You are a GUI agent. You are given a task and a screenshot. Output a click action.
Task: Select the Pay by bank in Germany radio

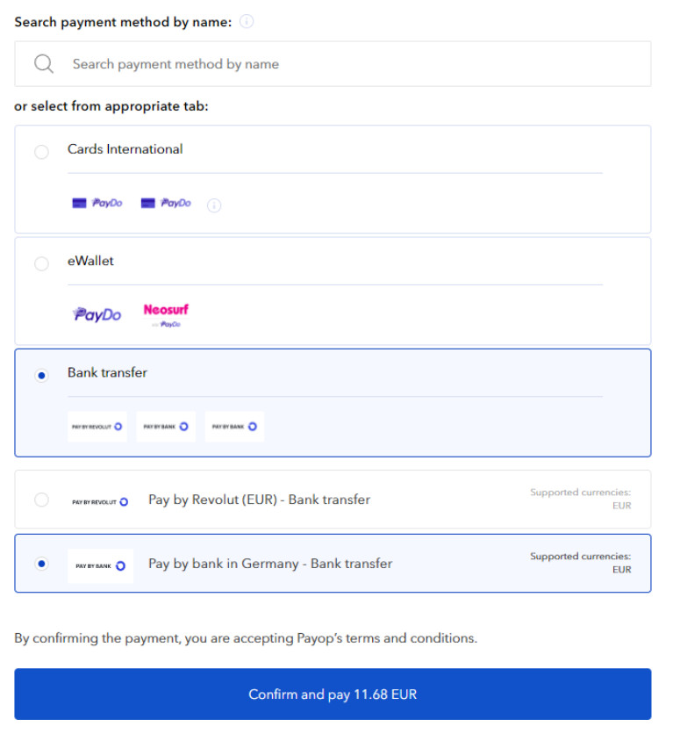[x=41, y=564]
